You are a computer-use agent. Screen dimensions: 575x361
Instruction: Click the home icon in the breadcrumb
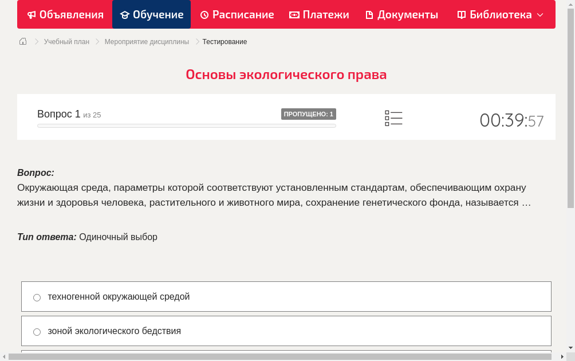pos(23,41)
